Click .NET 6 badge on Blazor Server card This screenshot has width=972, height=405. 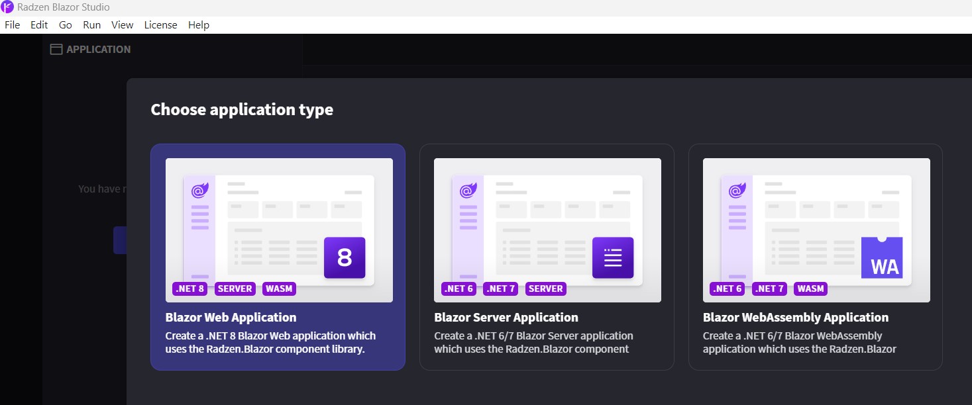pyautogui.click(x=459, y=289)
